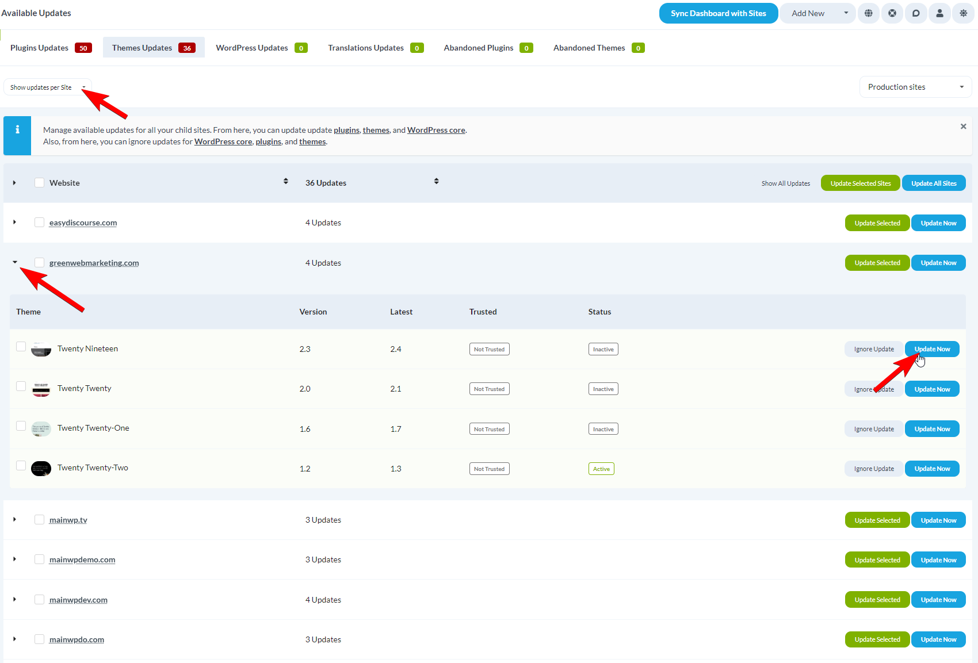
Task: Expand the easydiscourse.com site row
Action: point(14,222)
